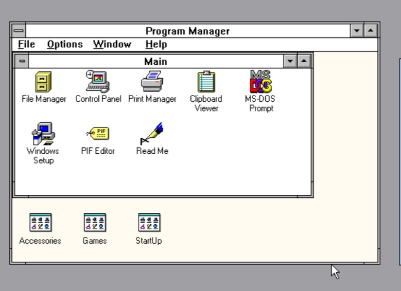Maximize the Program Manager window
The image size is (401, 291).
click(371, 31)
